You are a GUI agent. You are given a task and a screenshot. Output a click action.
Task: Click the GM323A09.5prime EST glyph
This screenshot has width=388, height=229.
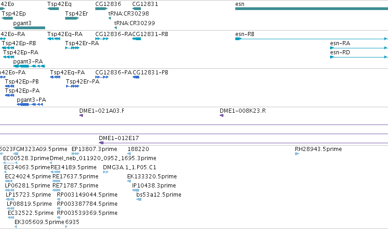tap(16, 154)
